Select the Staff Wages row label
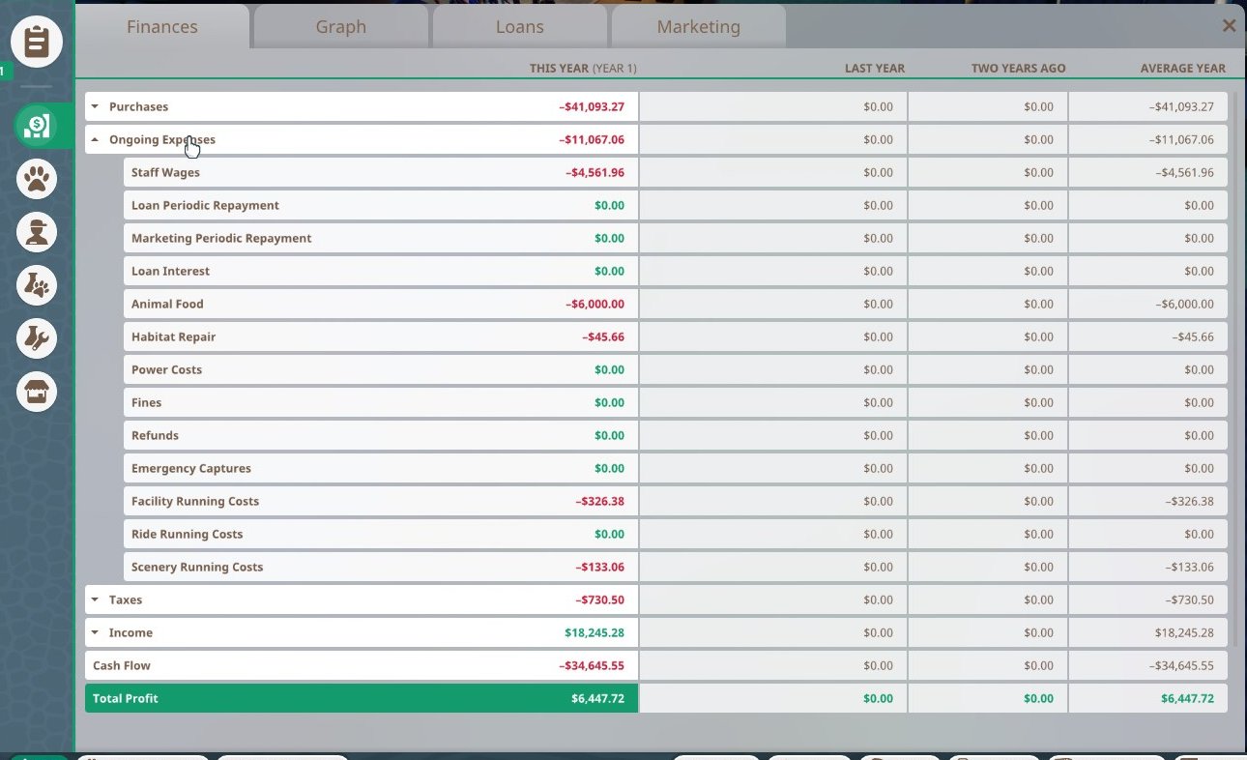 [x=165, y=172]
